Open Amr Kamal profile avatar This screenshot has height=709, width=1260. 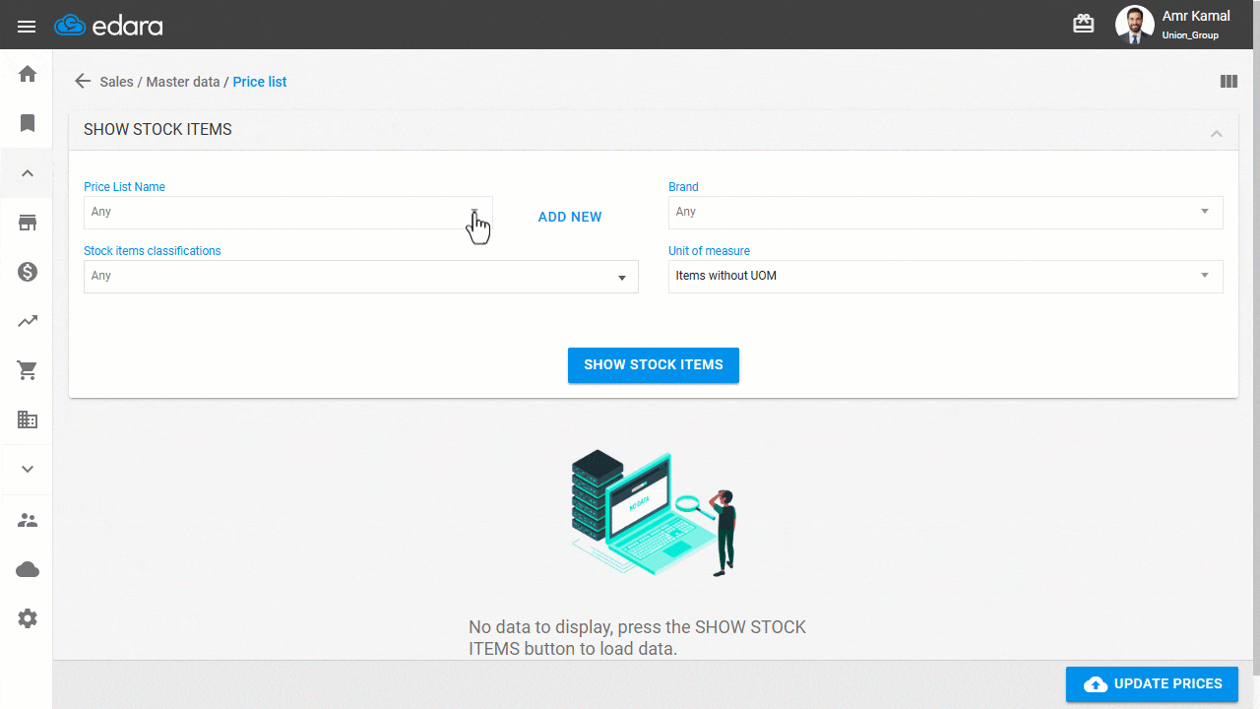[x=1134, y=25]
